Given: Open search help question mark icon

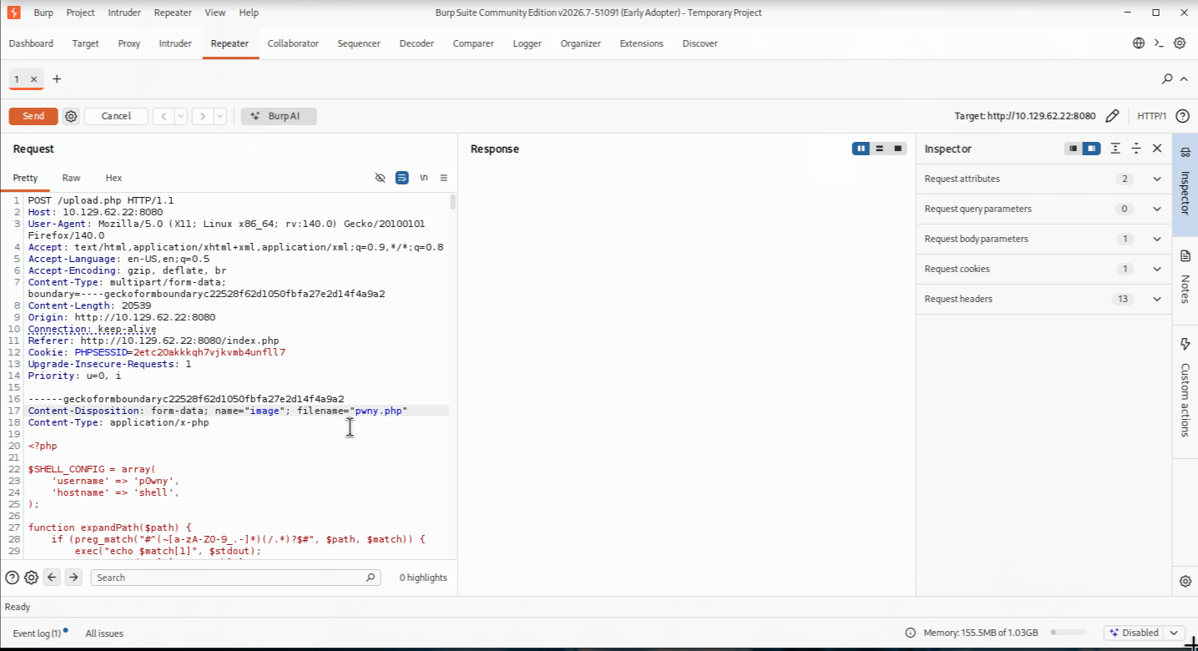Looking at the screenshot, I should click(13, 578).
